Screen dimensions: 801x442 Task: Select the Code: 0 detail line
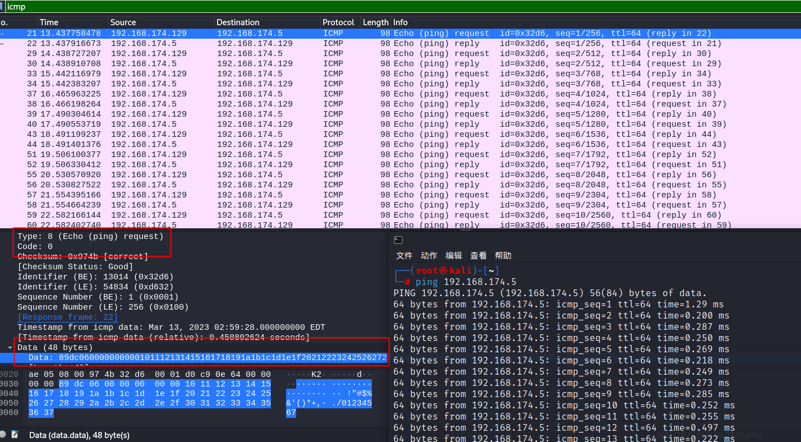(35, 247)
